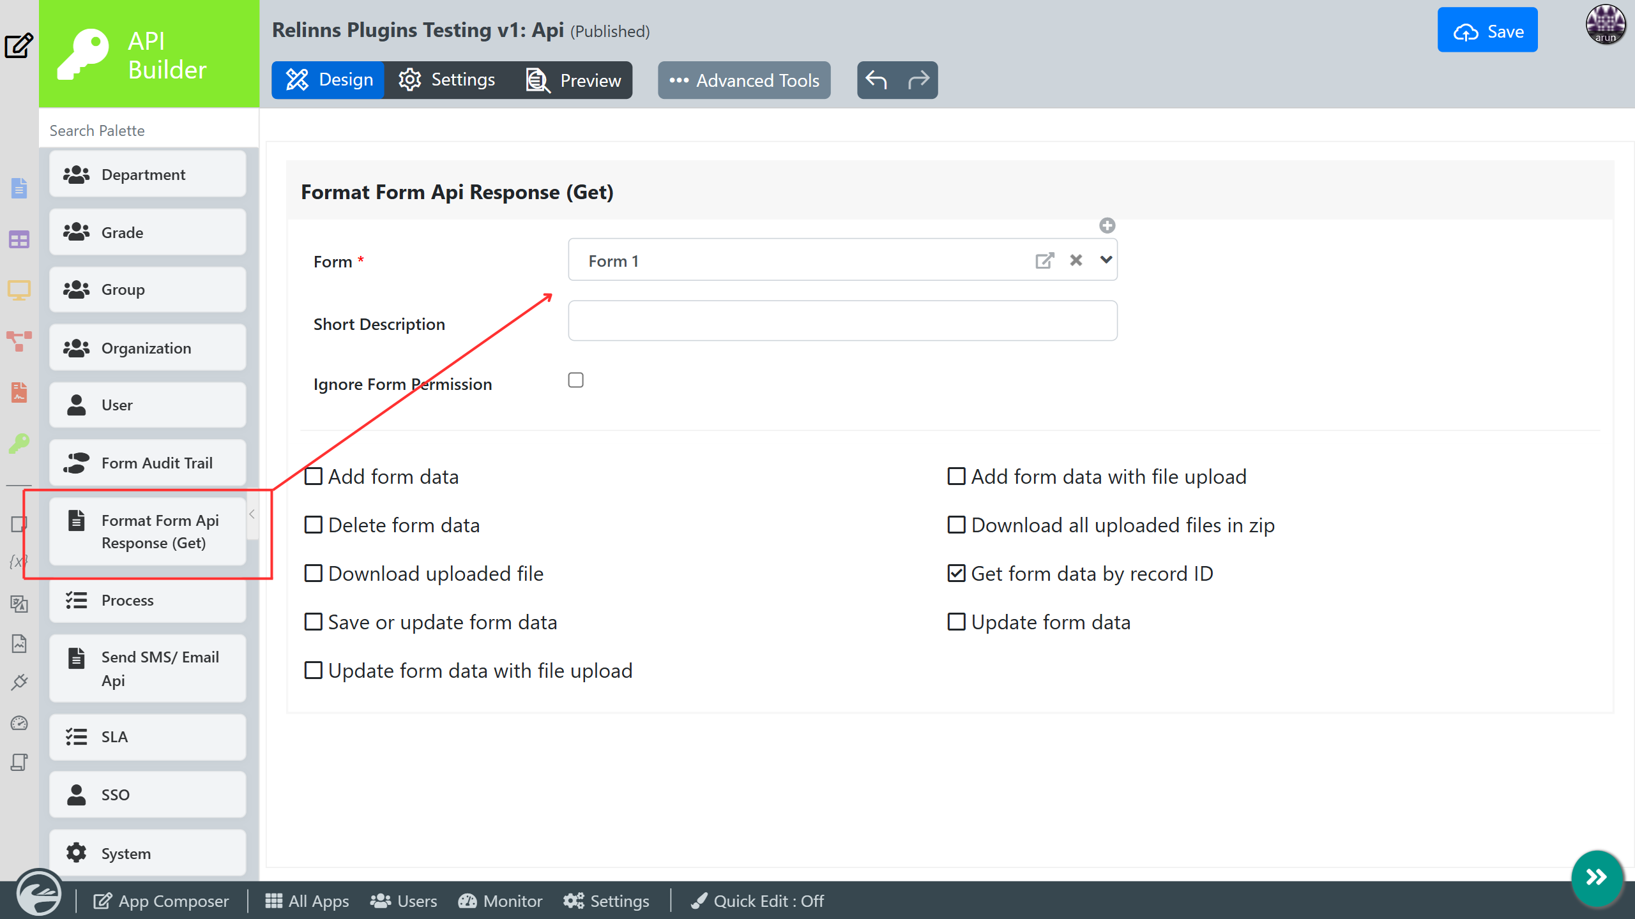This screenshot has height=919, width=1635.
Task: Click the undo arrow icon
Action: [x=876, y=80]
